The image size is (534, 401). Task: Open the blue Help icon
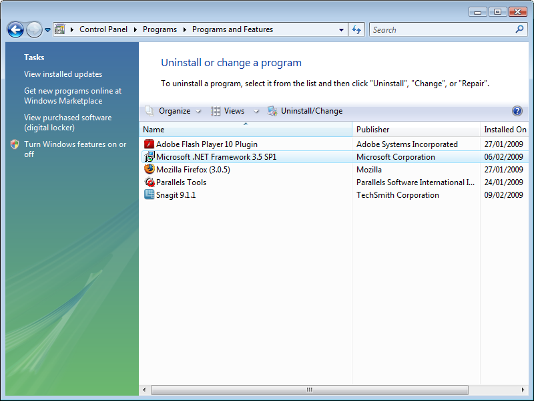click(517, 111)
